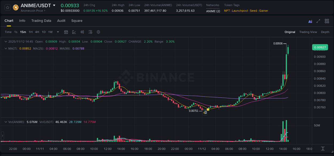
Task: Expand the ANIME (2) networks list
Action: [213, 11]
